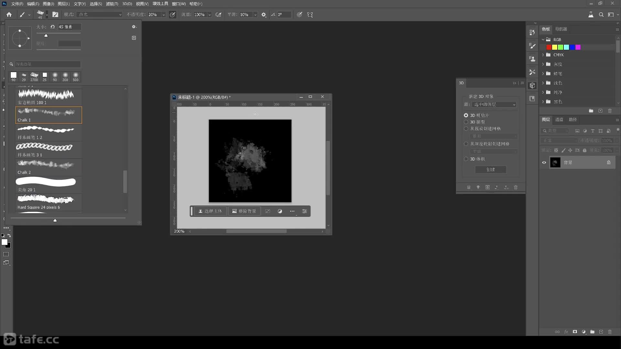The image size is (621, 349).
Task: Select the 3D Volume radio option
Action: click(466, 159)
